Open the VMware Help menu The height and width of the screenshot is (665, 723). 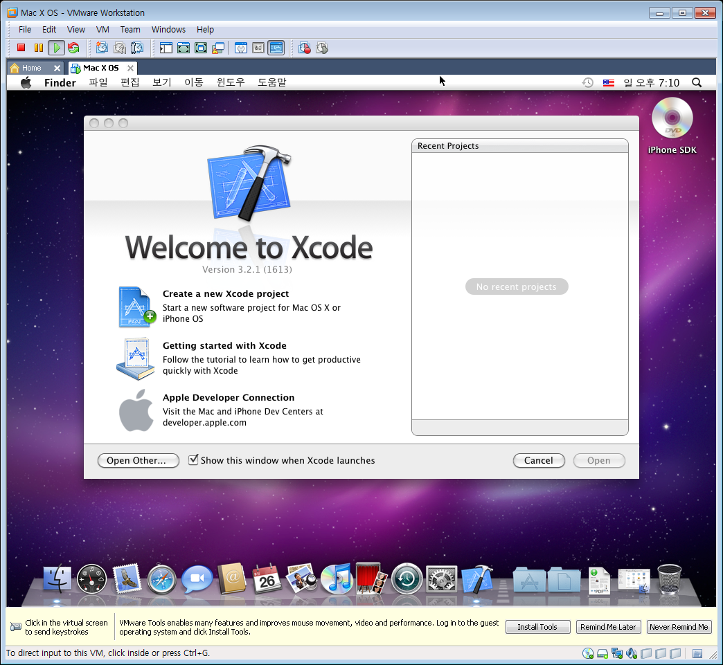(205, 30)
